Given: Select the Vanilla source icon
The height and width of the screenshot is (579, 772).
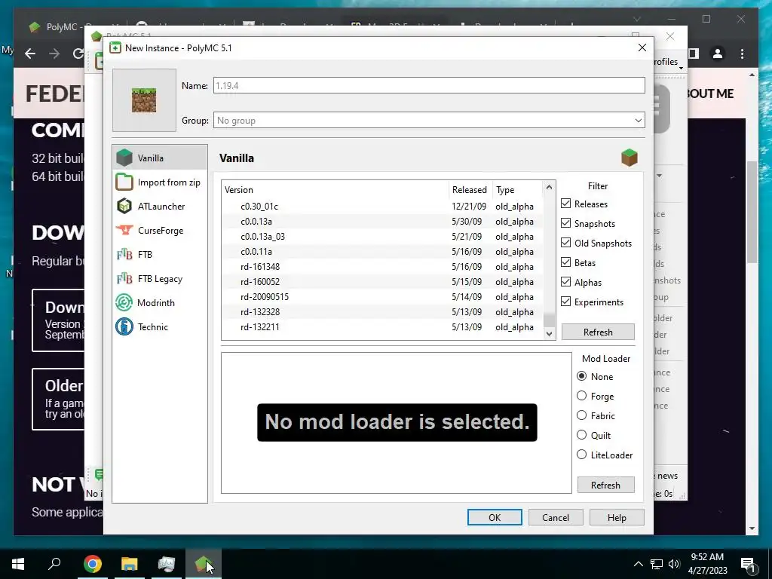Looking at the screenshot, I should click(124, 158).
